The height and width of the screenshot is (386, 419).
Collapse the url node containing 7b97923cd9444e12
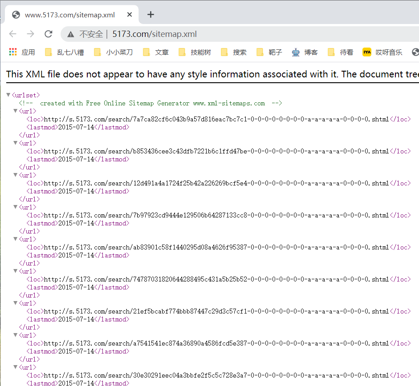coord(16,207)
